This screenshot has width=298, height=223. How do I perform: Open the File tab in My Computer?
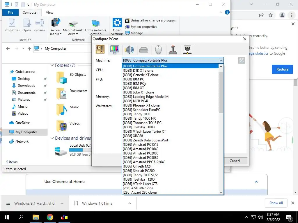[10, 12]
